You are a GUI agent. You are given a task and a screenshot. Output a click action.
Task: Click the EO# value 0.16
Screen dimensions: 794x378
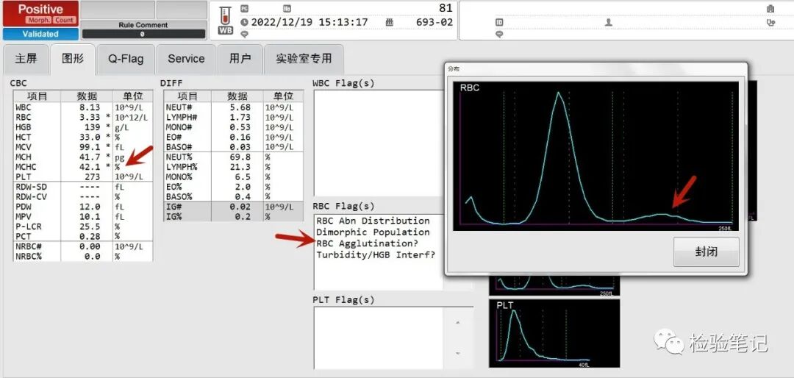(240, 138)
